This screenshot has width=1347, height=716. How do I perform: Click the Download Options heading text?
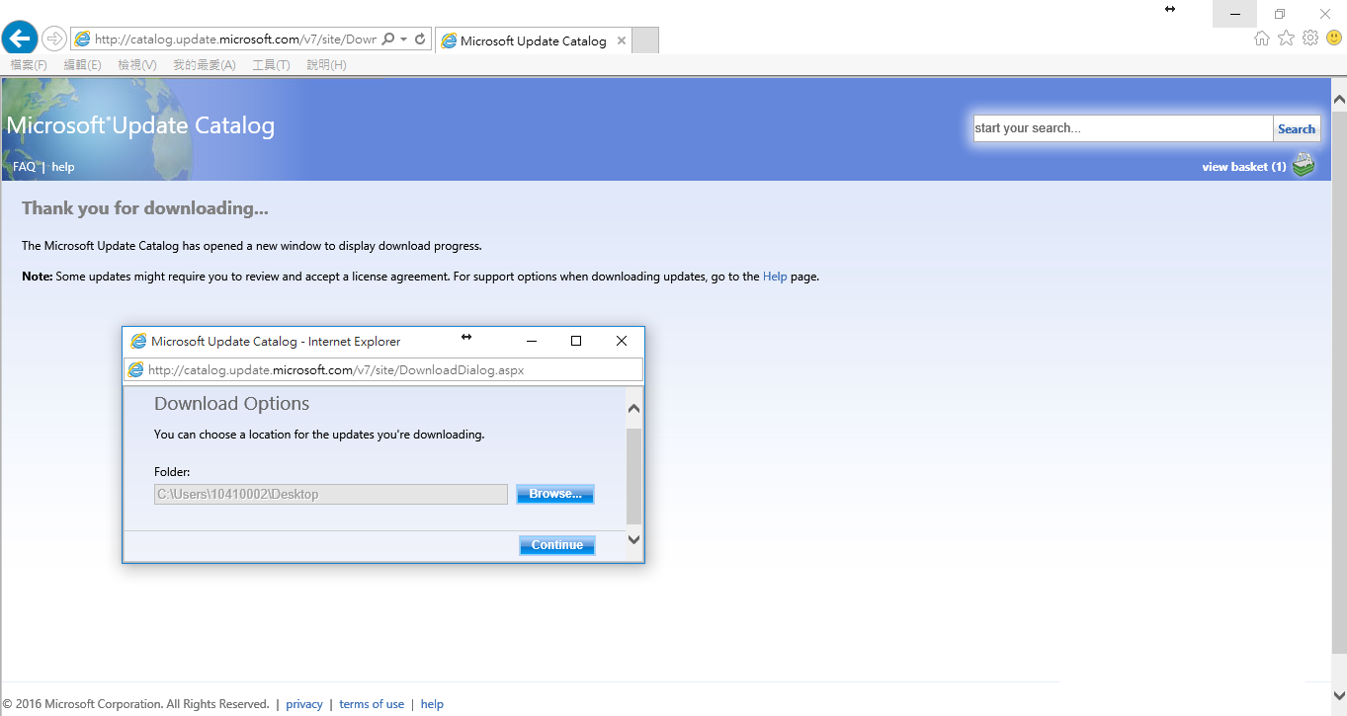tap(232, 404)
